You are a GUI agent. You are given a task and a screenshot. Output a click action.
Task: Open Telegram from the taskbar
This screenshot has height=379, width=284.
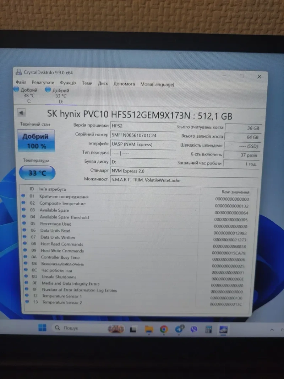point(179,329)
